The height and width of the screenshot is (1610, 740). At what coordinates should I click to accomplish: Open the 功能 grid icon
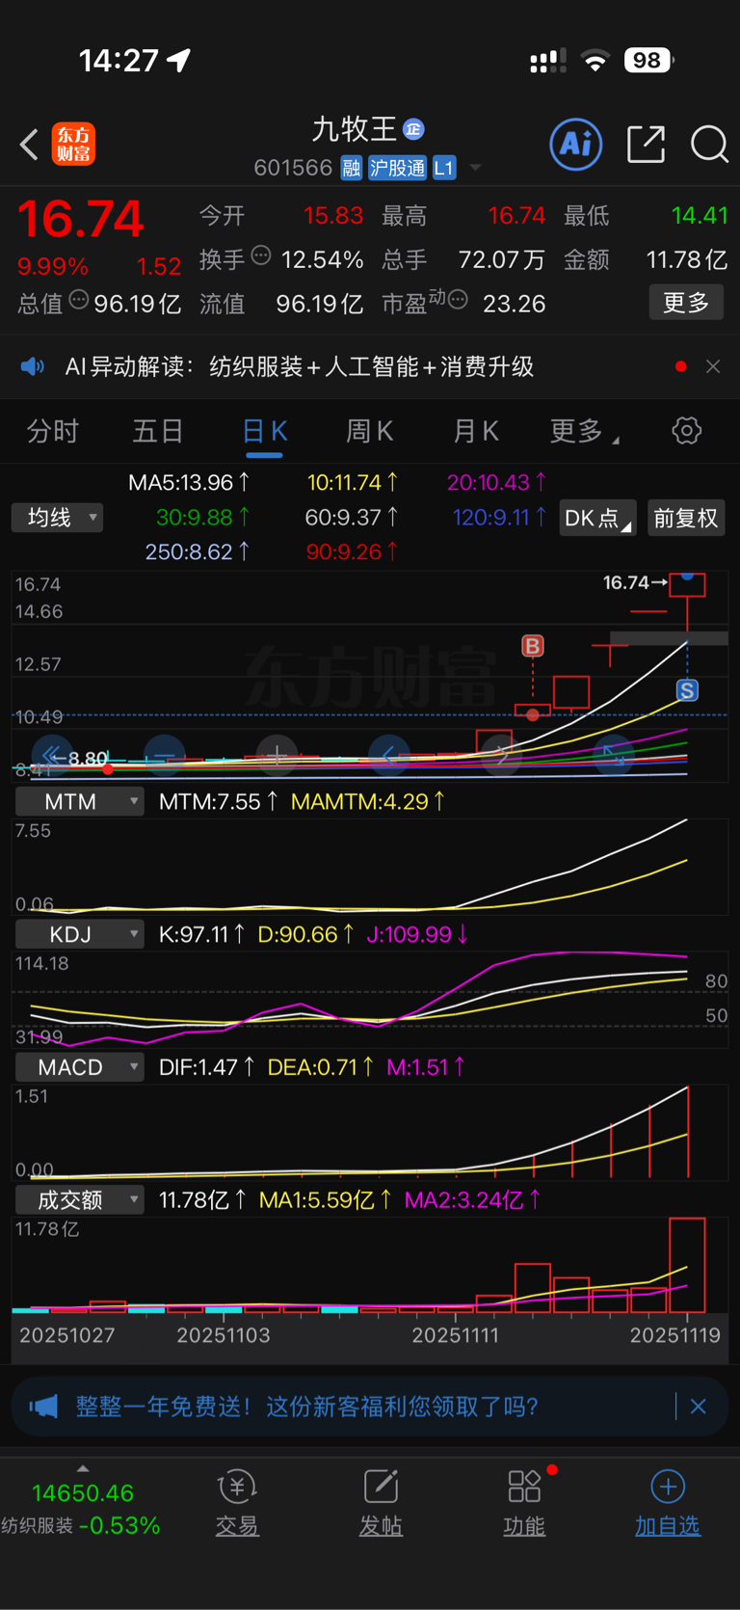coord(524,1486)
